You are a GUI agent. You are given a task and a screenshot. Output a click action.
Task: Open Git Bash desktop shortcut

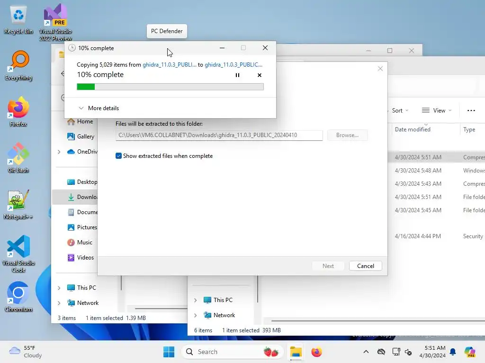coord(18,158)
